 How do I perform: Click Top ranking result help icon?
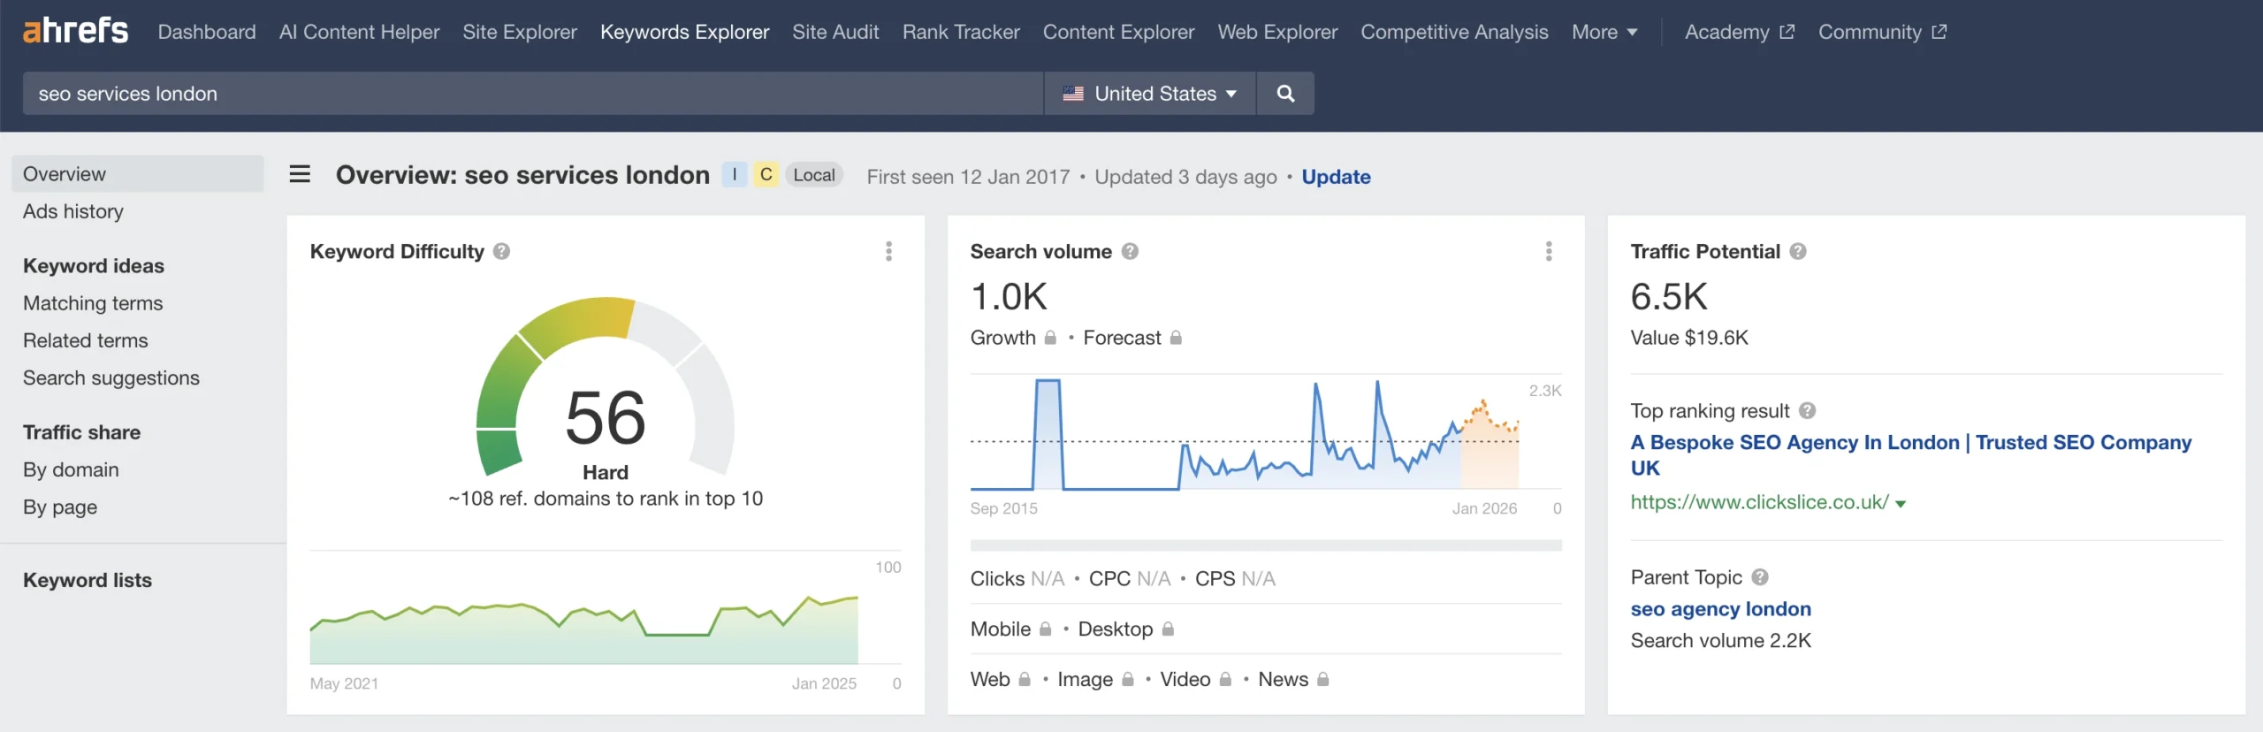(1808, 411)
